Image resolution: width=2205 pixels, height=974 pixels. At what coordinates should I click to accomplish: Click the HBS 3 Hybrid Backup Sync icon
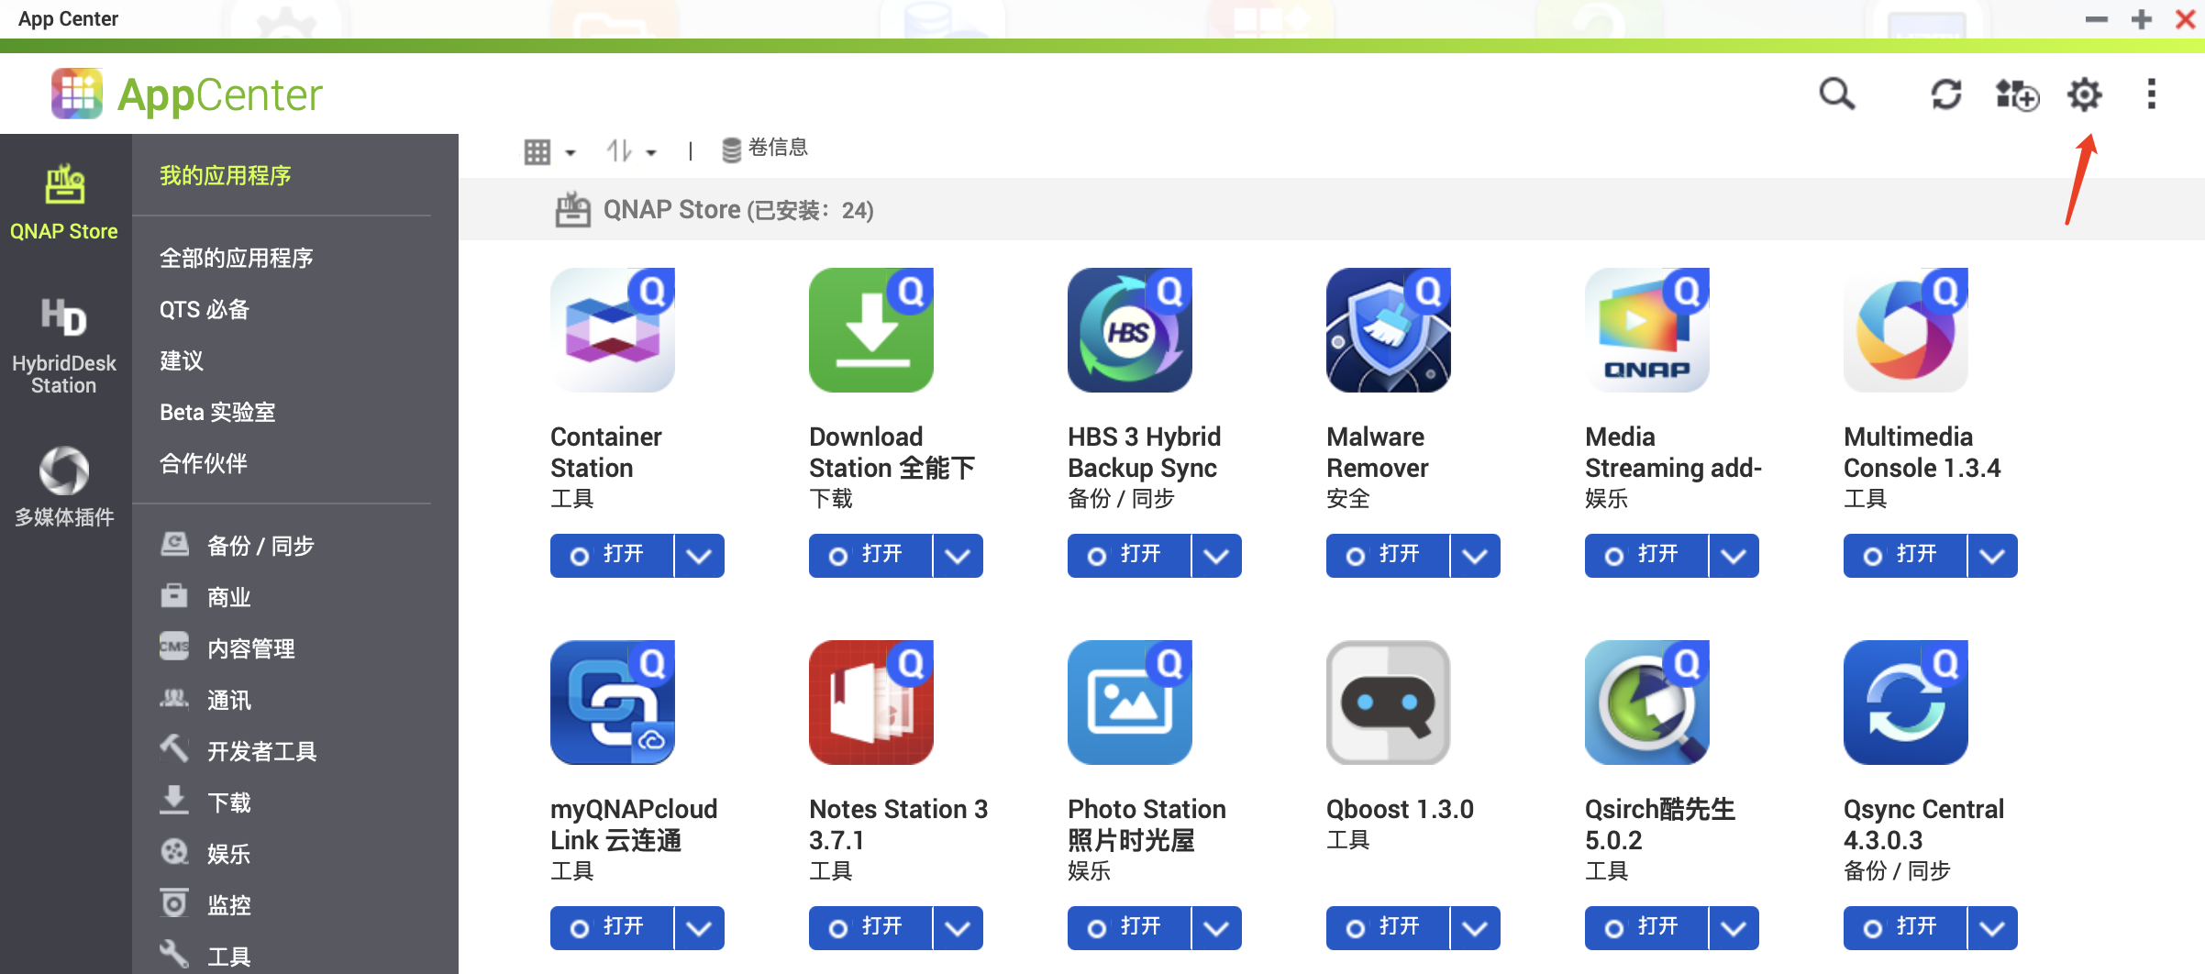tap(1130, 330)
